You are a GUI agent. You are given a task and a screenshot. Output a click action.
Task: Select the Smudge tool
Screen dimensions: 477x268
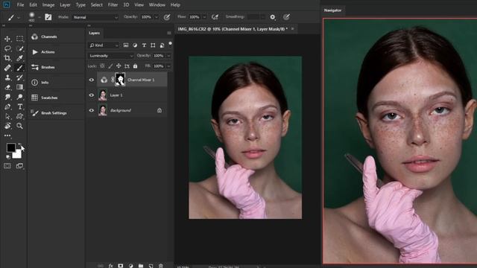(7, 97)
